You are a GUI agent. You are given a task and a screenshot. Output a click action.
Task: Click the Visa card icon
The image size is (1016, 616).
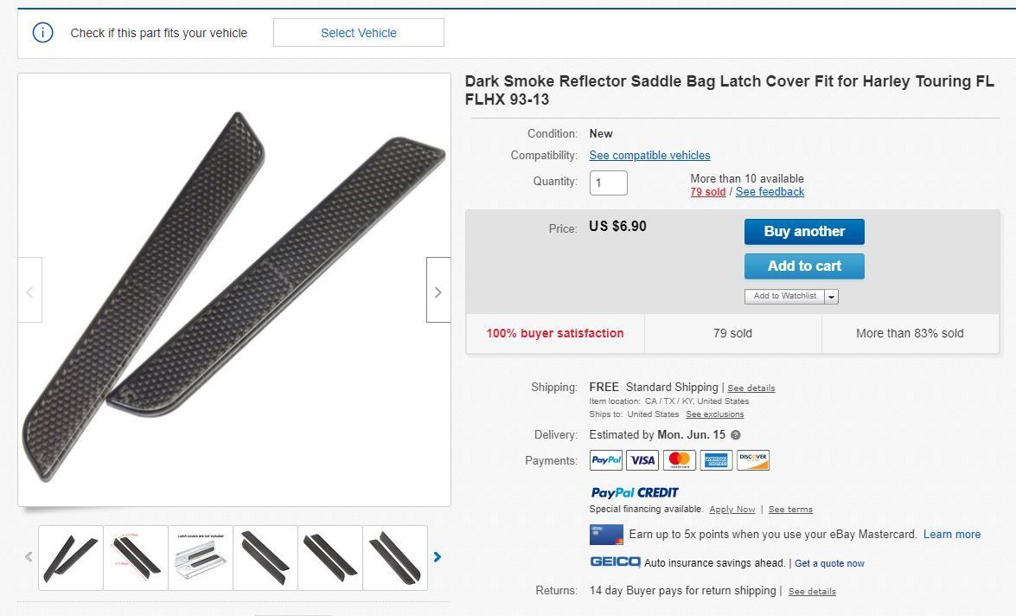[x=642, y=460]
